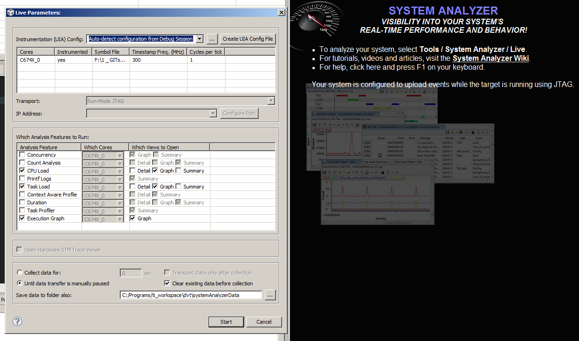Open the CPU Load cores dropdown
Viewport: 579px width, 341px height.
coord(120,171)
